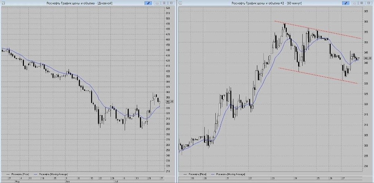Image resolution: width=374 pixels, height=183 pixels.
Task: Click the Jun month label on daily timeline
Action: [x=67, y=181]
